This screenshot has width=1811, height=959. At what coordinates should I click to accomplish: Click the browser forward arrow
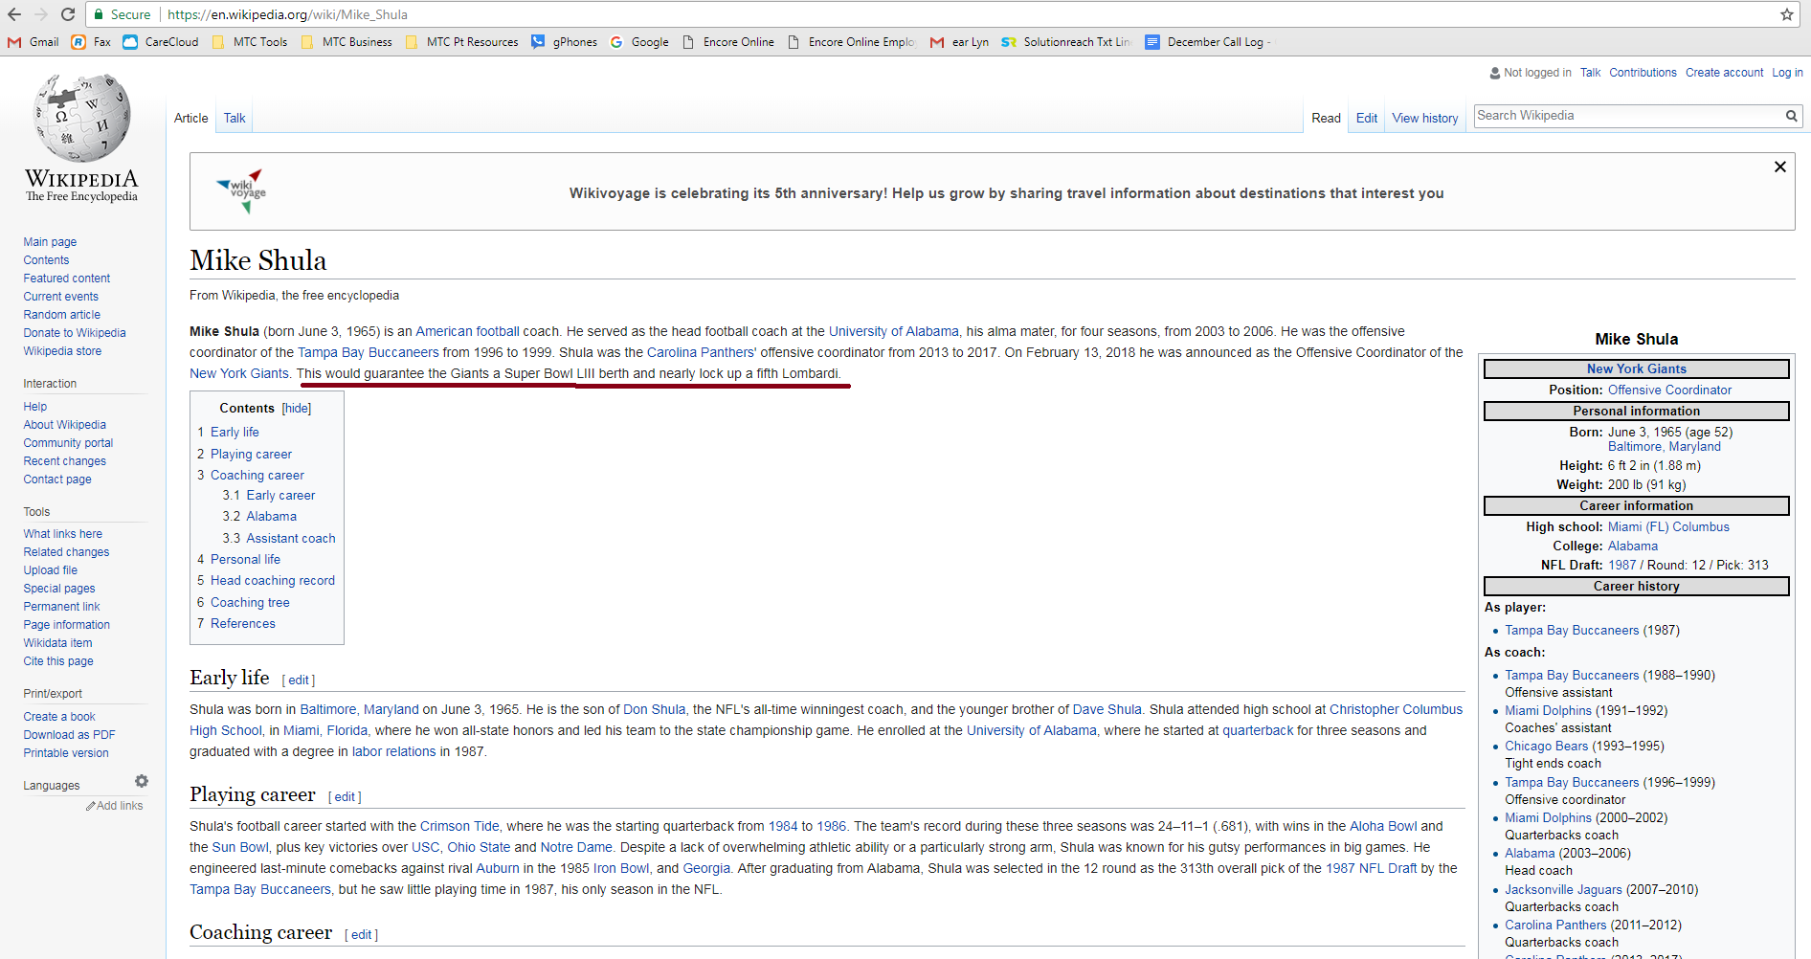[41, 14]
